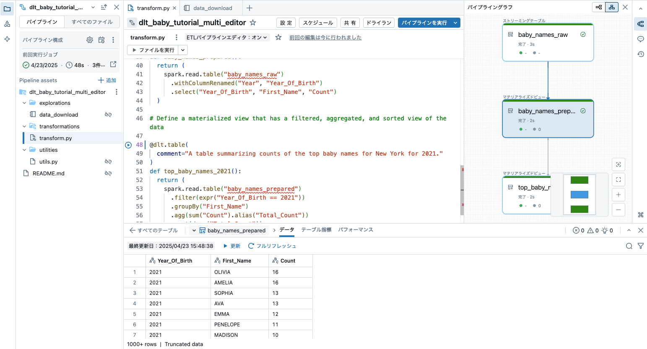The height and width of the screenshot is (349, 647).
Task: Open the AI assistant sparkle icon
Action: click(x=7, y=39)
